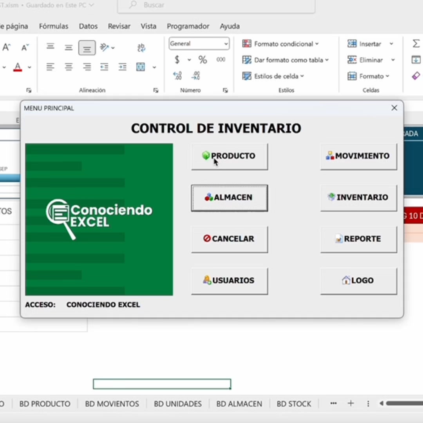This screenshot has height=423, width=423.
Task: Open Fórmulas ribbon tab
Action: point(54,26)
